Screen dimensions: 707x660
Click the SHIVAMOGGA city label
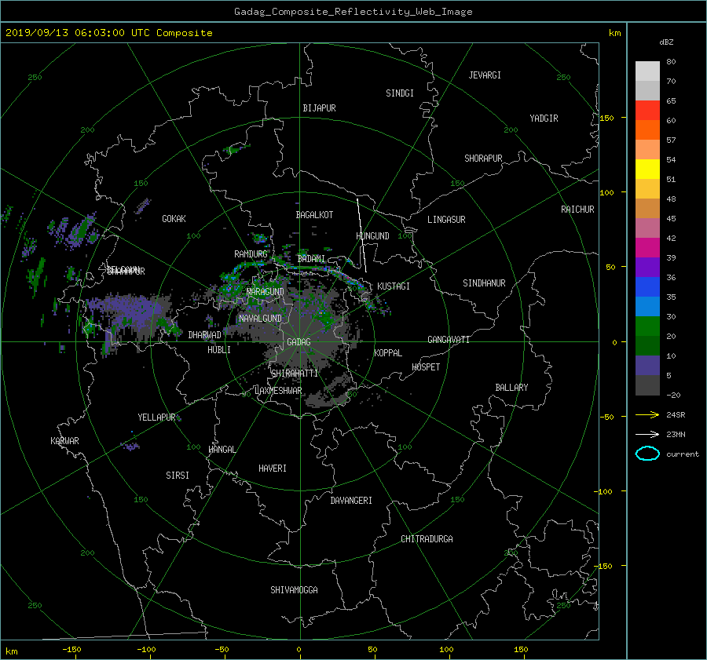pos(294,589)
